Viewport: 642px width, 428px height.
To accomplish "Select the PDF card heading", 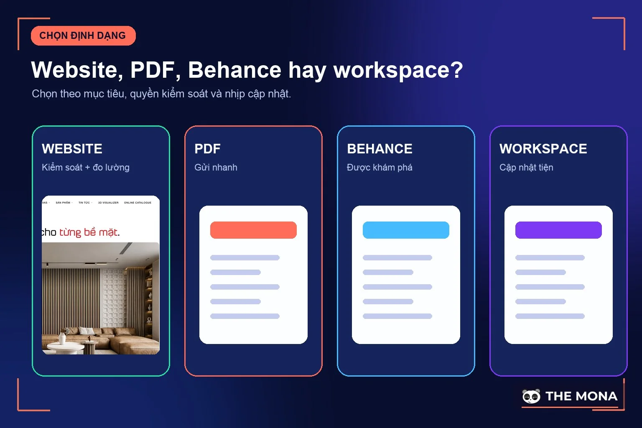I will tap(207, 149).
